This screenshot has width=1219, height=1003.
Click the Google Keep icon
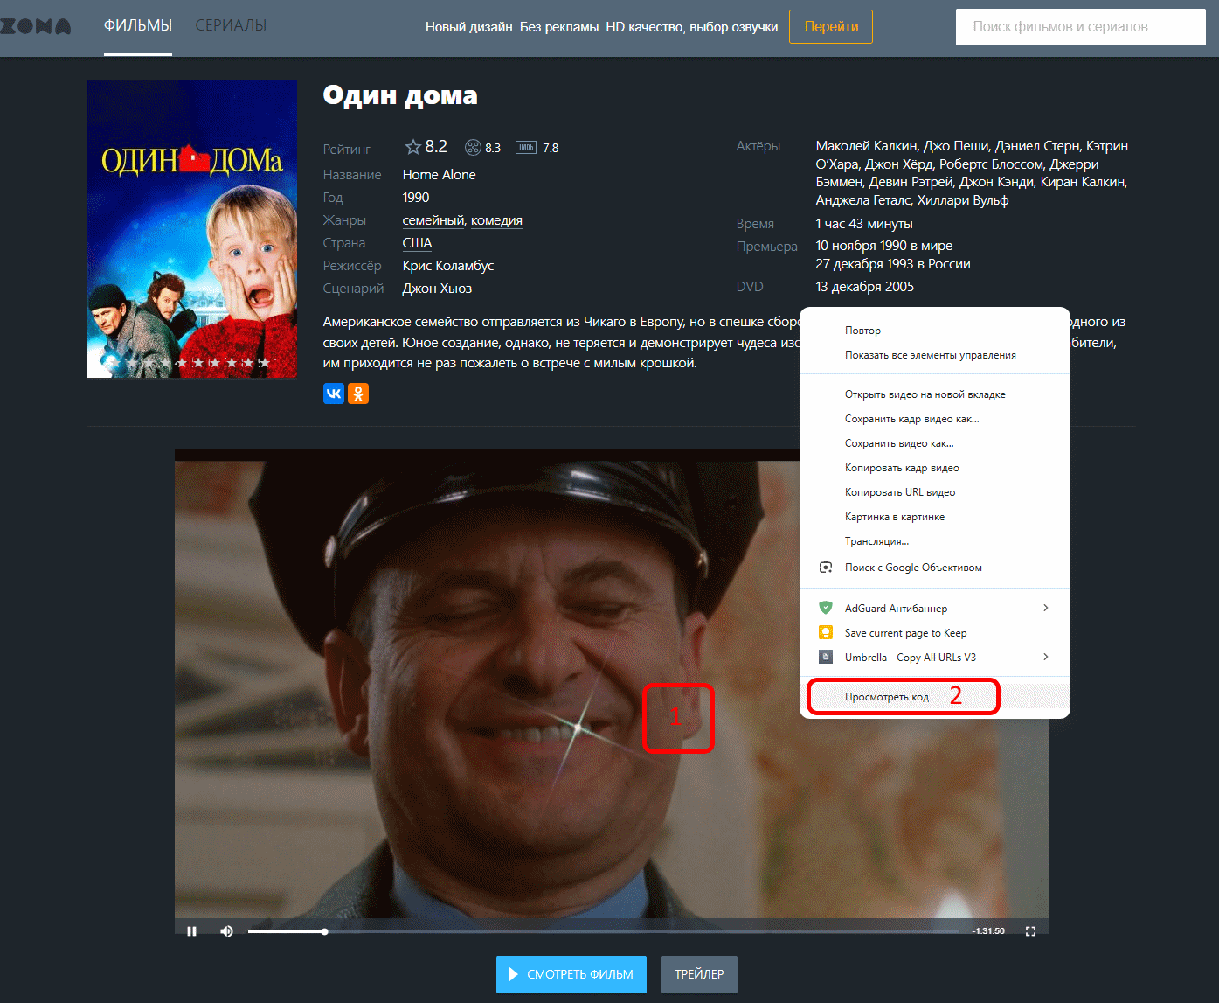click(x=826, y=632)
